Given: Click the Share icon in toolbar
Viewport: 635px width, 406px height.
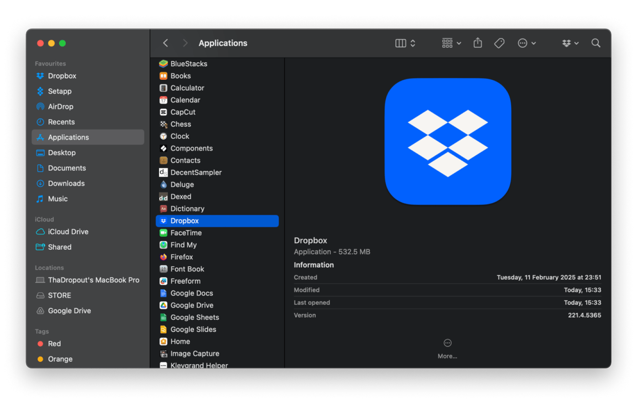Looking at the screenshot, I should coord(477,43).
